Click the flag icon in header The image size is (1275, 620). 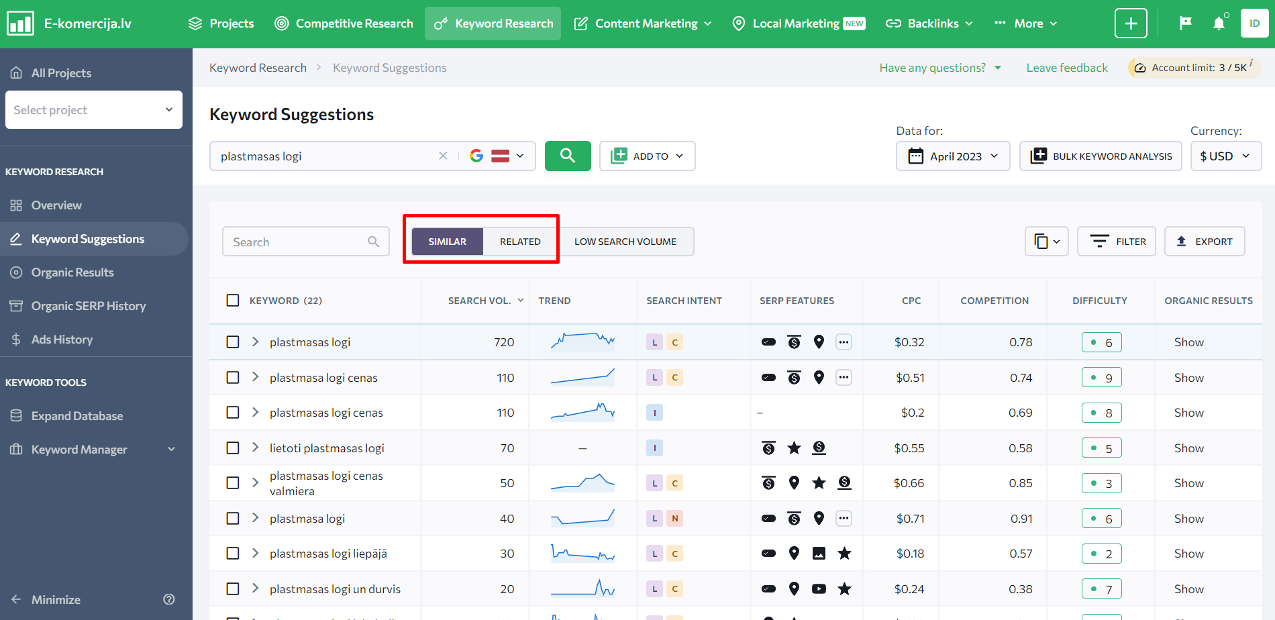click(x=1185, y=23)
